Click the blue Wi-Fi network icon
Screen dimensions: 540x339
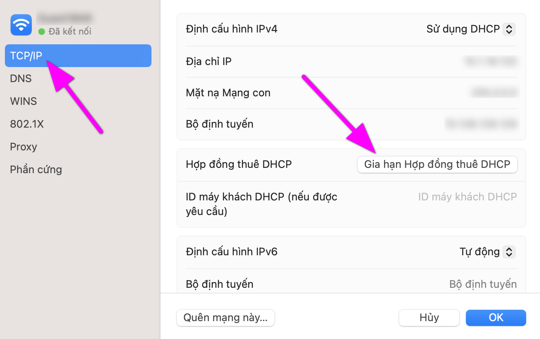pyautogui.click(x=21, y=25)
